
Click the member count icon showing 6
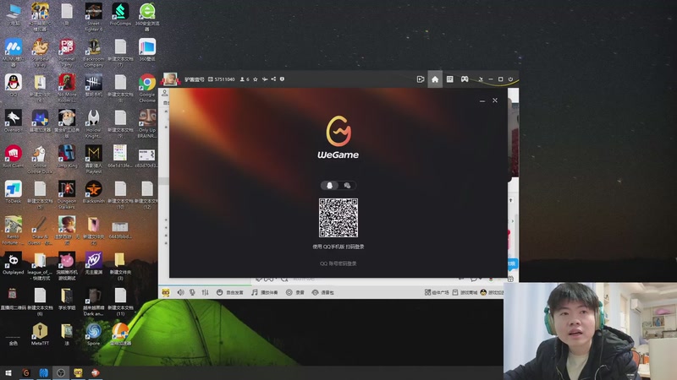pos(245,79)
